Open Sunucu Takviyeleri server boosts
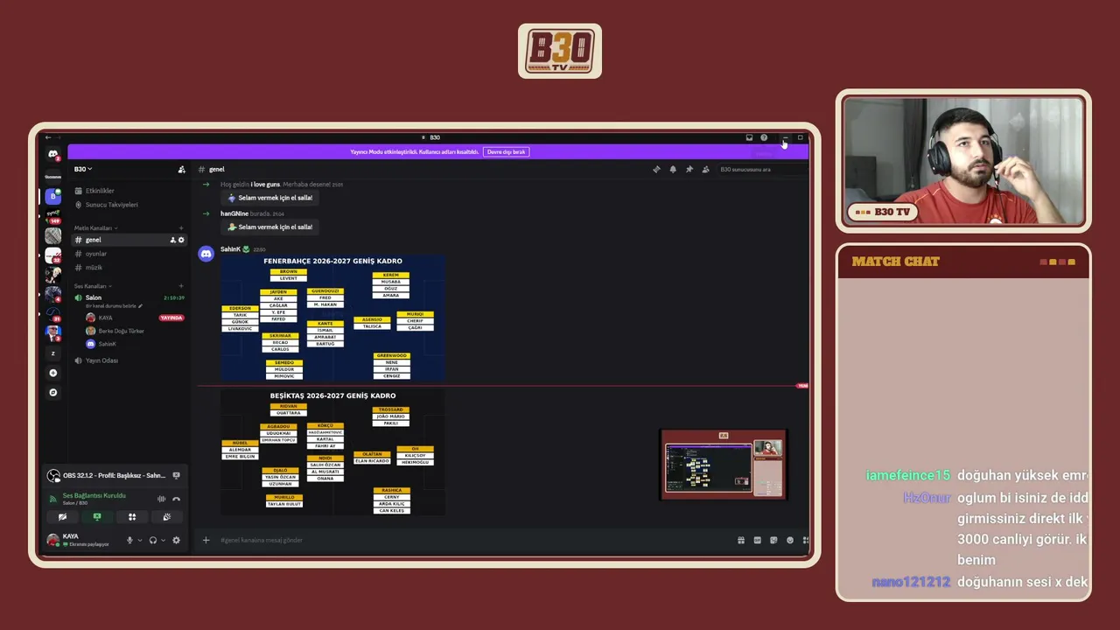Image resolution: width=1120 pixels, height=630 pixels. [129, 205]
